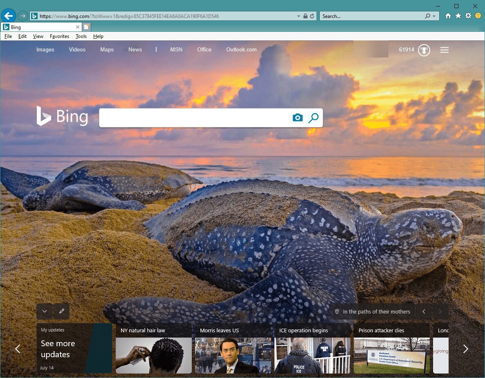Click the 'My updates' label
The height and width of the screenshot is (378, 485).
pyautogui.click(x=53, y=330)
